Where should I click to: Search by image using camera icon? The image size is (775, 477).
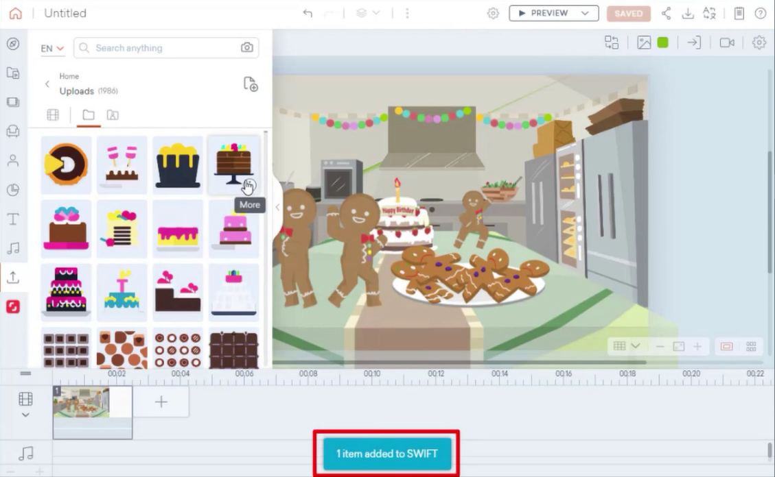(246, 48)
